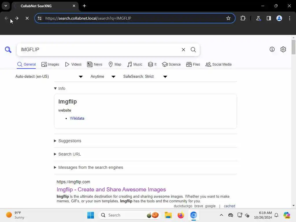The height and width of the screenshot is (222, 296).
Task: Switch to the Images category tab
Action: click(50, 64)
